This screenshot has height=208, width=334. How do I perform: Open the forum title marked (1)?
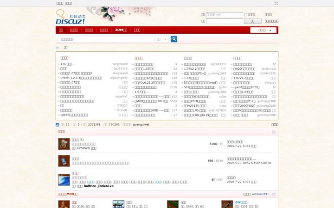pyautogui.click(x=73, y=174)
